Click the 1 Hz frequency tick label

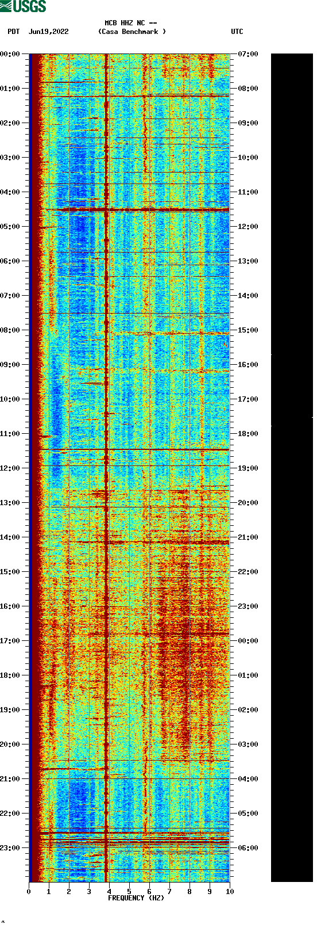49,892
